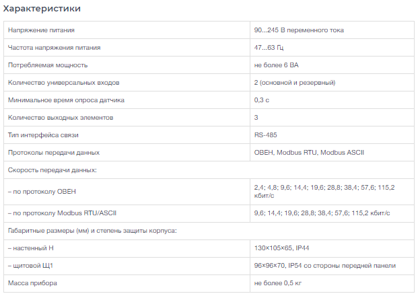This screenshot has height=296, width=420.
Task: Select Количество универсальных входов row
Action: (x=209, y=83)
